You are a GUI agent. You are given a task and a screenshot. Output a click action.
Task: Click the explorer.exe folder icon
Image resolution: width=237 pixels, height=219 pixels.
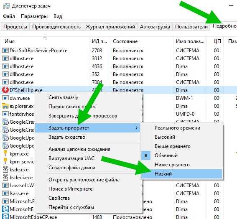(x=5, y=106)
